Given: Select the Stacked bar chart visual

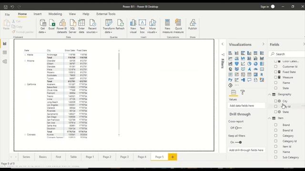Looking at the screenshot, I should point(230,53).
